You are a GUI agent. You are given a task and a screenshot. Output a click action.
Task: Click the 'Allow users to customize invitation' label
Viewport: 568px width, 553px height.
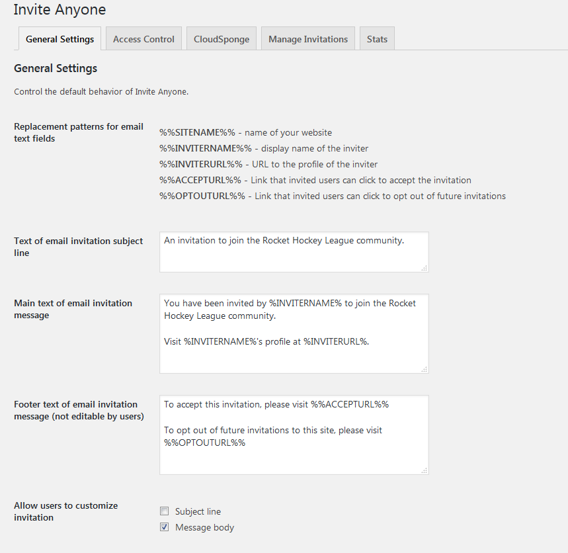pos(65,511)
